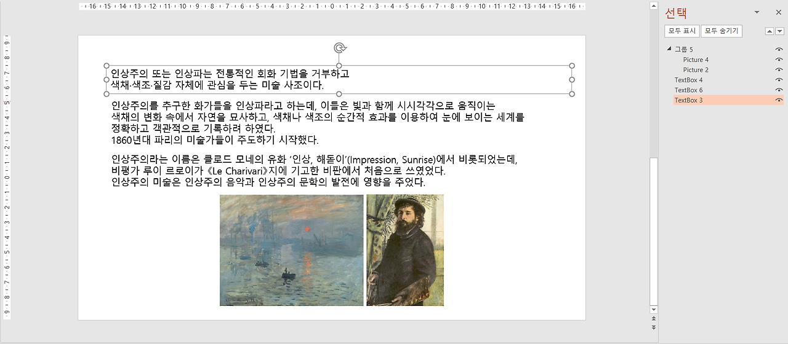
Task: Select 그룹 5 in the selection pane
Action: pos(683,49)
